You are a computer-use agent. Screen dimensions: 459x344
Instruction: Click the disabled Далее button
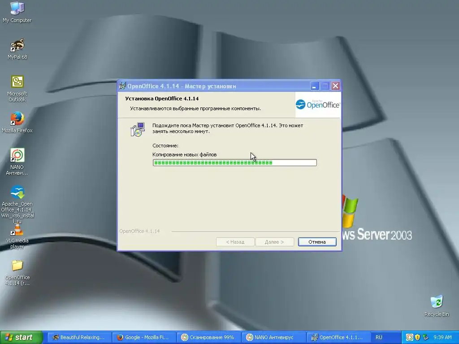274,242
